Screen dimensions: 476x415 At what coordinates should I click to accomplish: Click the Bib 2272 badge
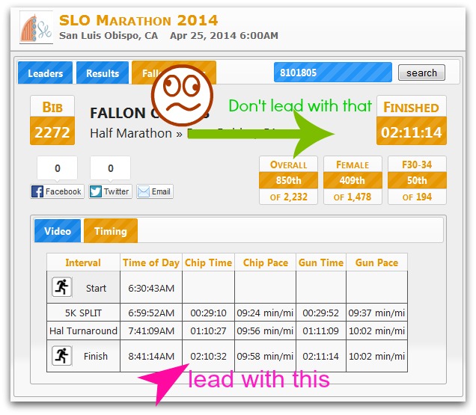[52, 121]
